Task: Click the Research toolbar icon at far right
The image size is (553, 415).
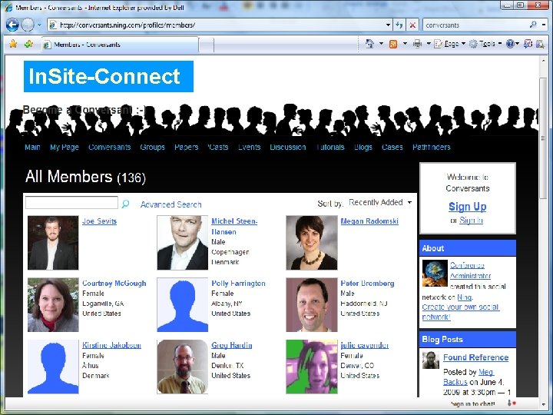Action: pyautogui.click(x=540, y=44)
